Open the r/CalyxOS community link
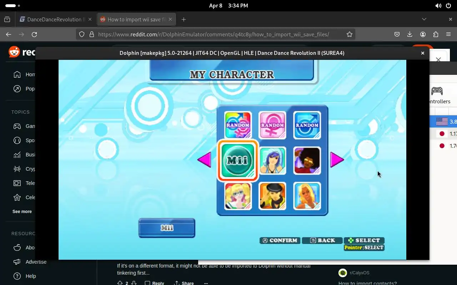The height and width of the screenshot is (285, 457). coord(360,273)
